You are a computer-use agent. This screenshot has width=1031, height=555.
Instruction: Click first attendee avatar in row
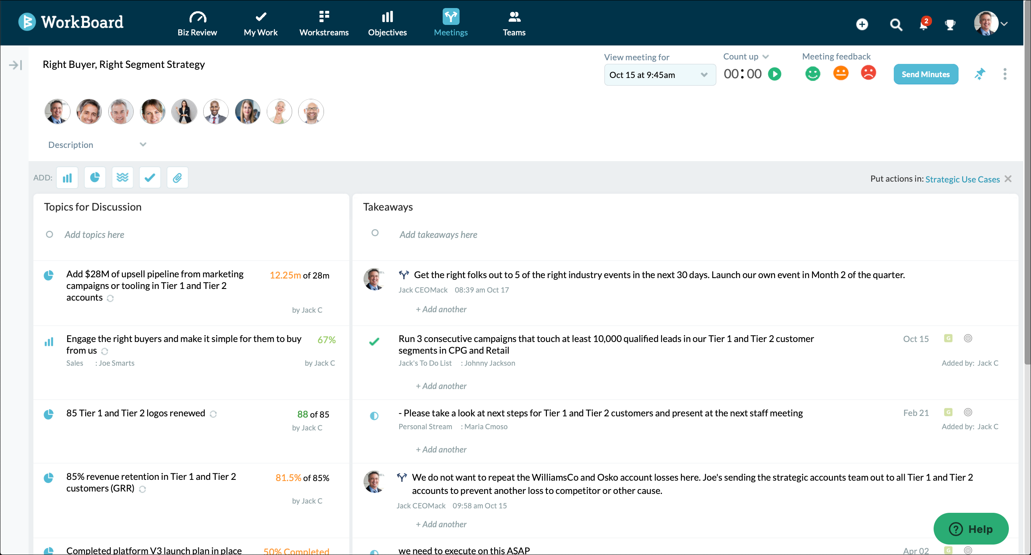[57, 111]
